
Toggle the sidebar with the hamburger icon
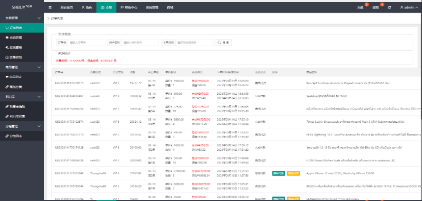pyautogui.click(x=50, y=8)
